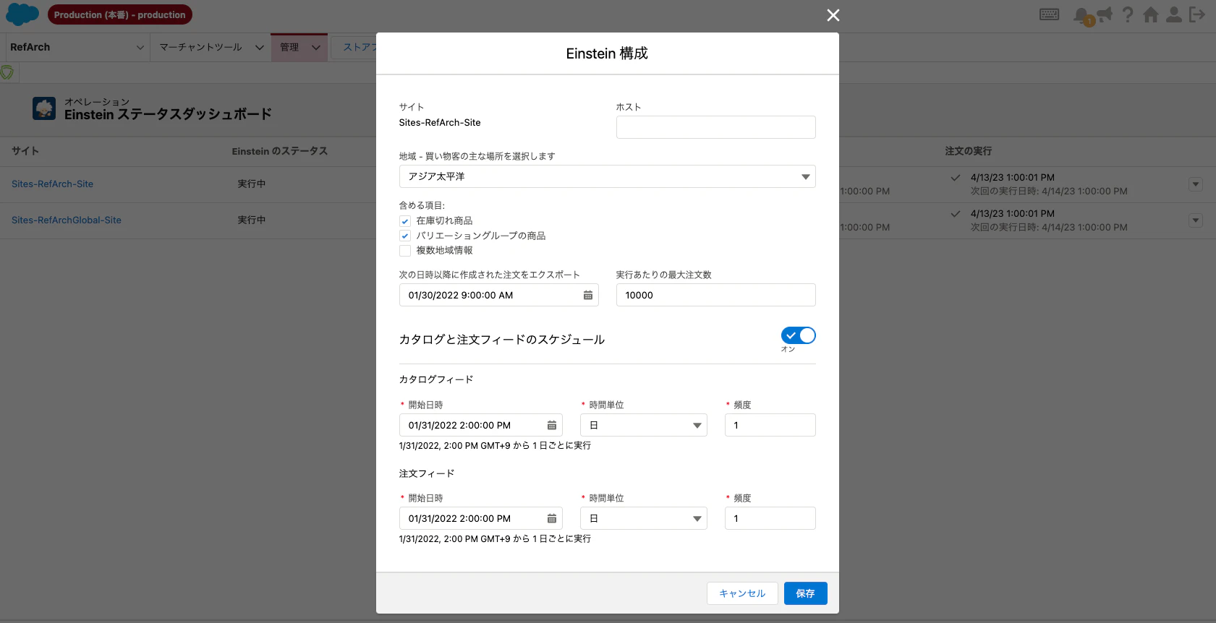Click the サイト column header

tap(25, 151)
